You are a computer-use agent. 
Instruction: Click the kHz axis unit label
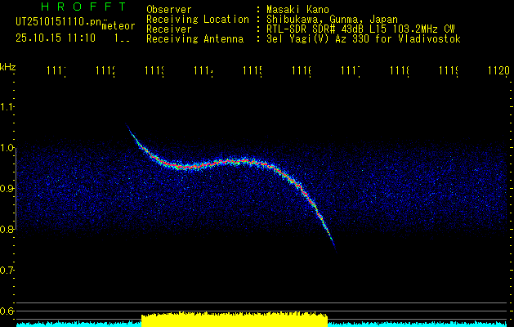point(8,67)
